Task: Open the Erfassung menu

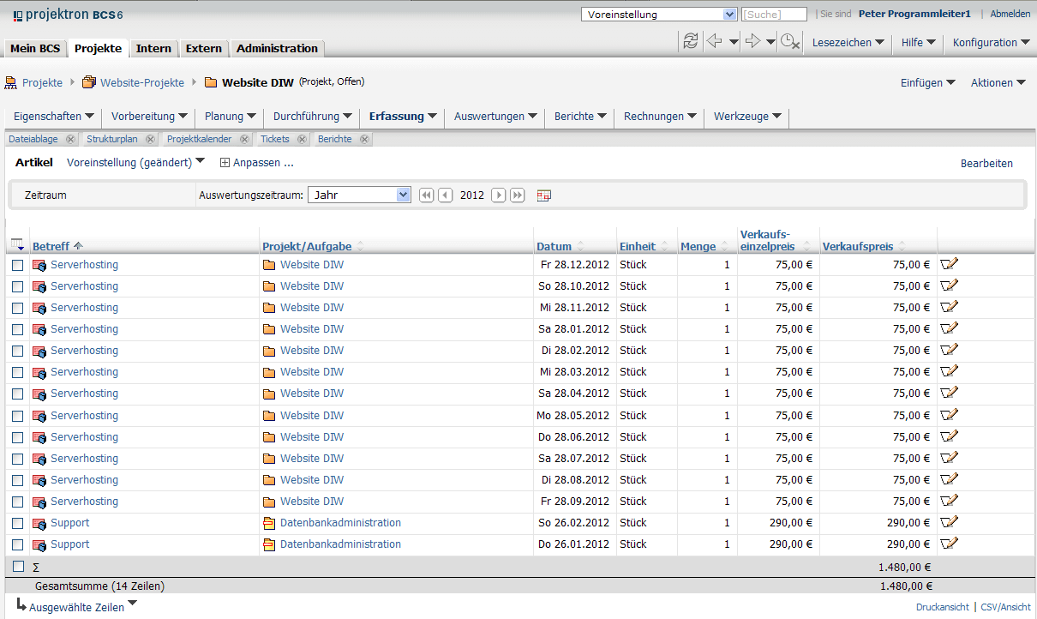Action: tap(403, 116)
